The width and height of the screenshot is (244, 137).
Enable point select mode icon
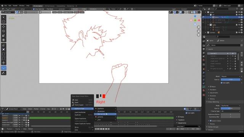(17, 12)
